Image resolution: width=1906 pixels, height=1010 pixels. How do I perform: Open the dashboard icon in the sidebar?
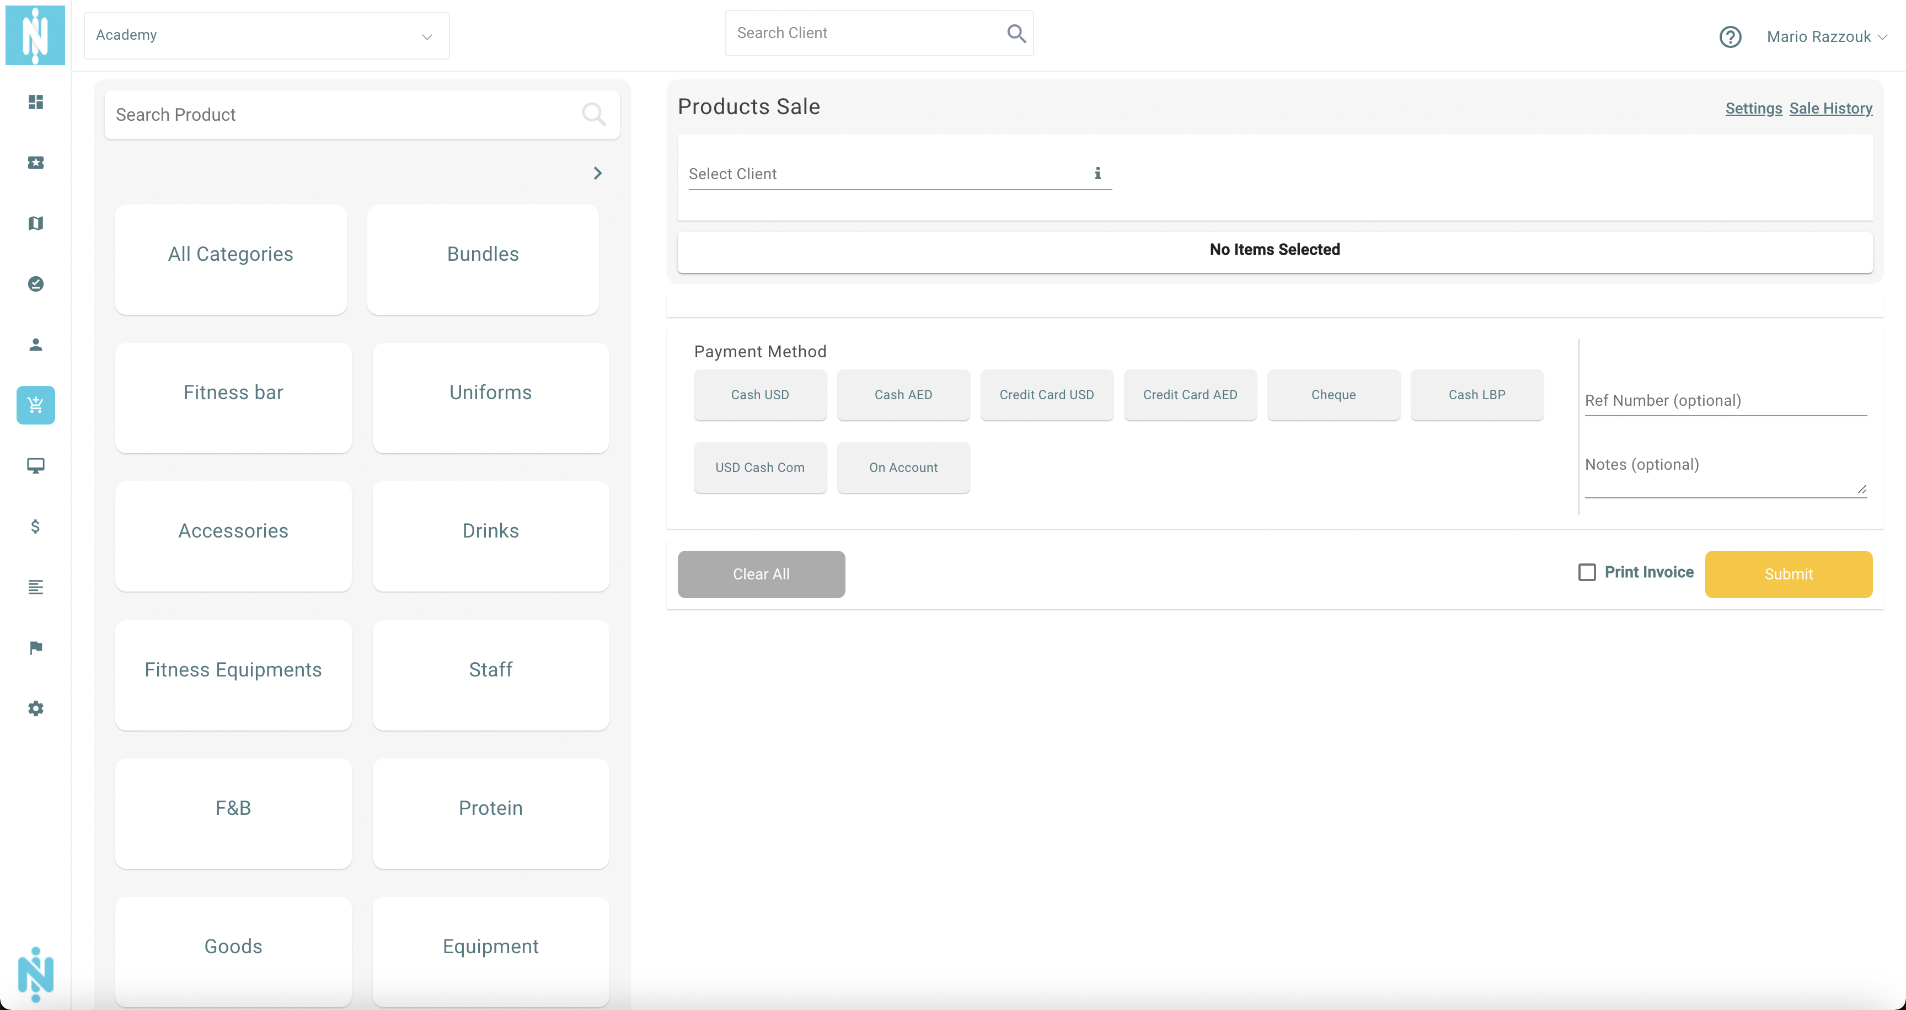[35, 102]
